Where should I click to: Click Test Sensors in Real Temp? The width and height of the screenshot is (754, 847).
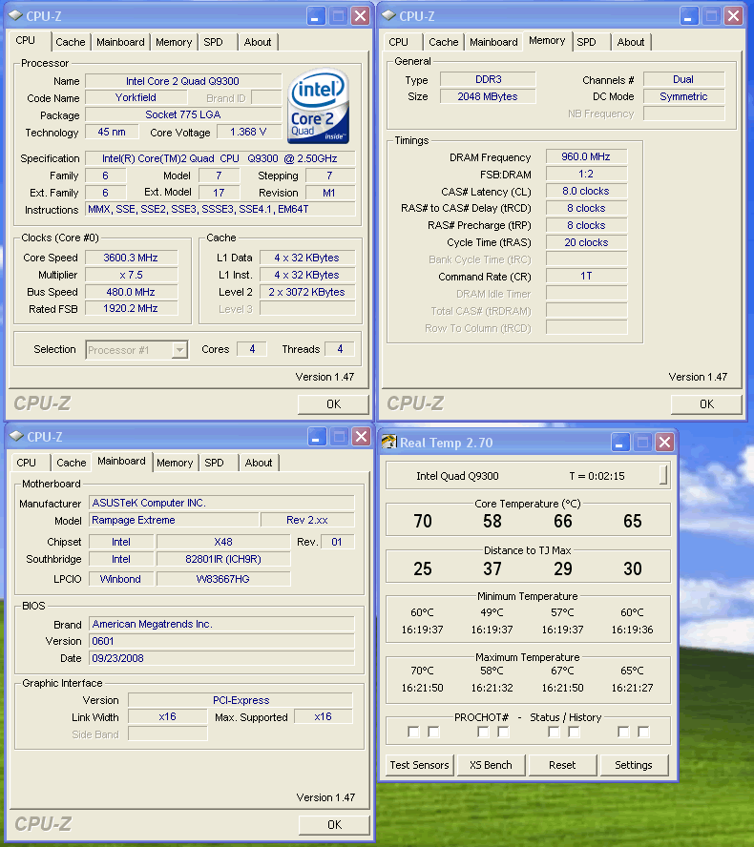pos(419,765)
